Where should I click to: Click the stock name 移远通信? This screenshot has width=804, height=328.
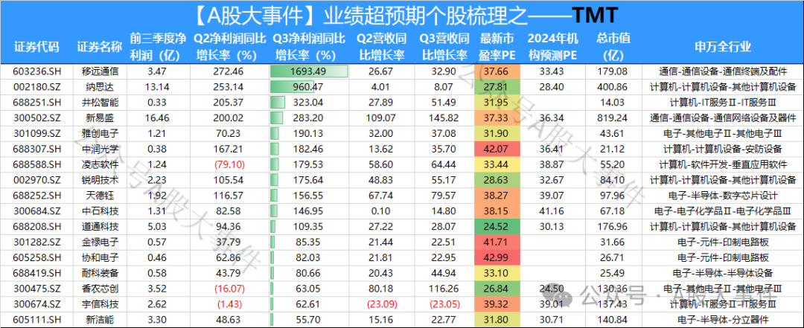click(x=100, y=70)
